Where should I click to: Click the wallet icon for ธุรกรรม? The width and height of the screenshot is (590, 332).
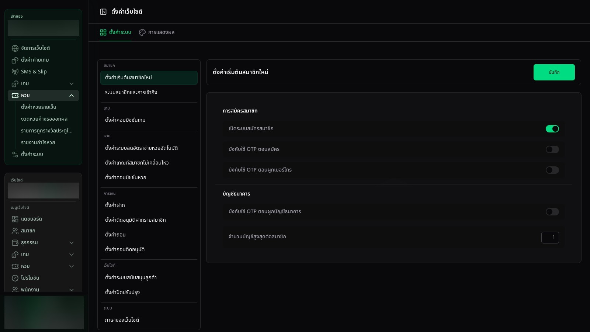[x=15, y=243]
